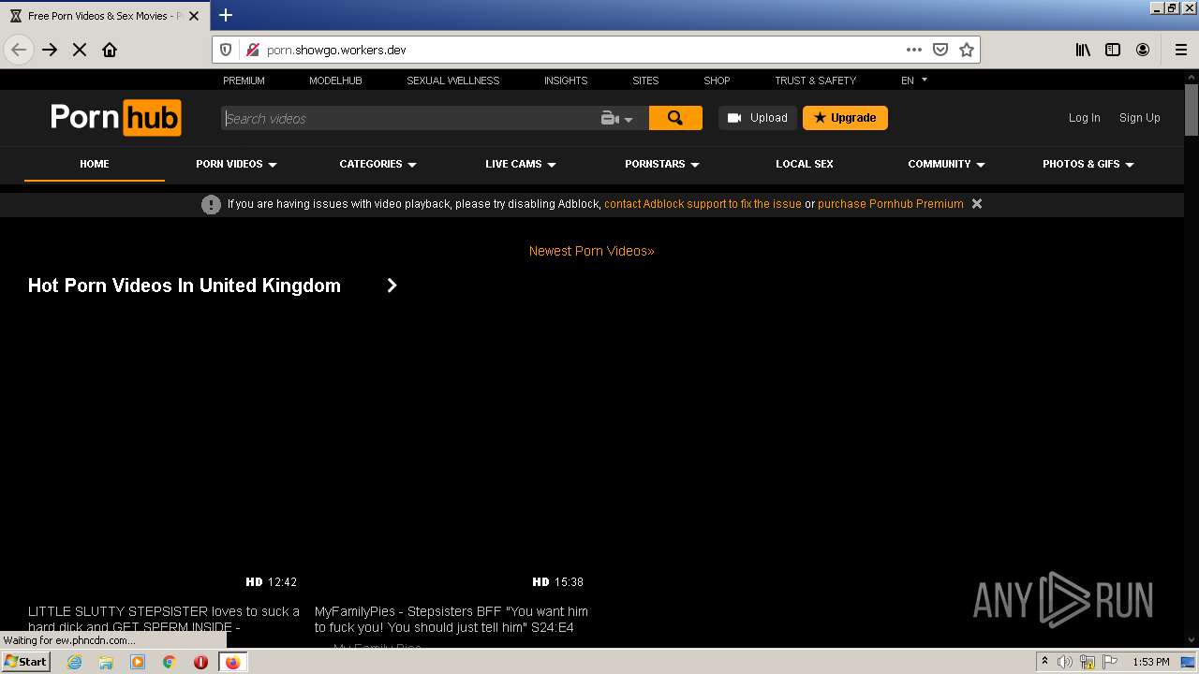This screenshot has height=674, width=1199.
Task: Click Log In
Action: tap(1084, 118)
